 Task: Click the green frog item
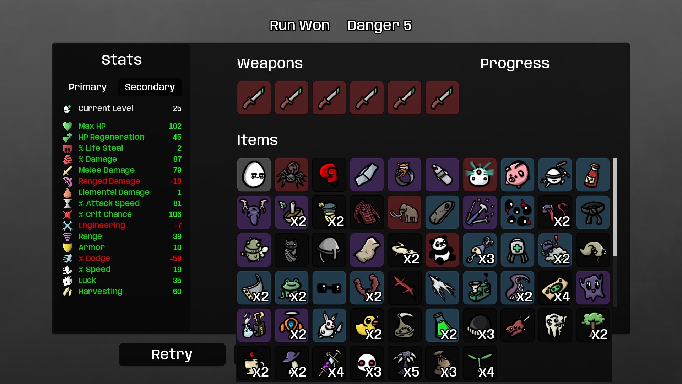(x=292, y=288)
